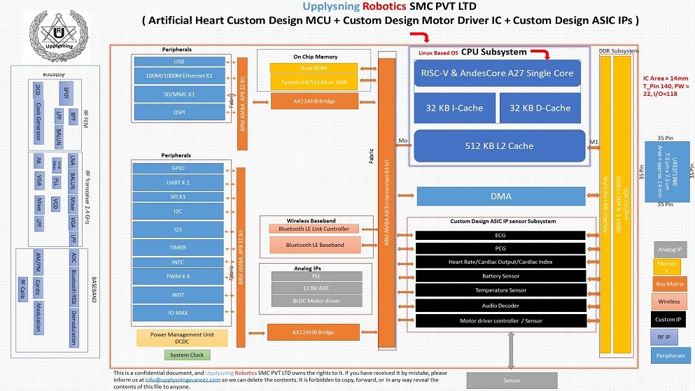Select the RF Calib block
The width and height of the screenshot is (695, 391).
[x=23, y=289]
